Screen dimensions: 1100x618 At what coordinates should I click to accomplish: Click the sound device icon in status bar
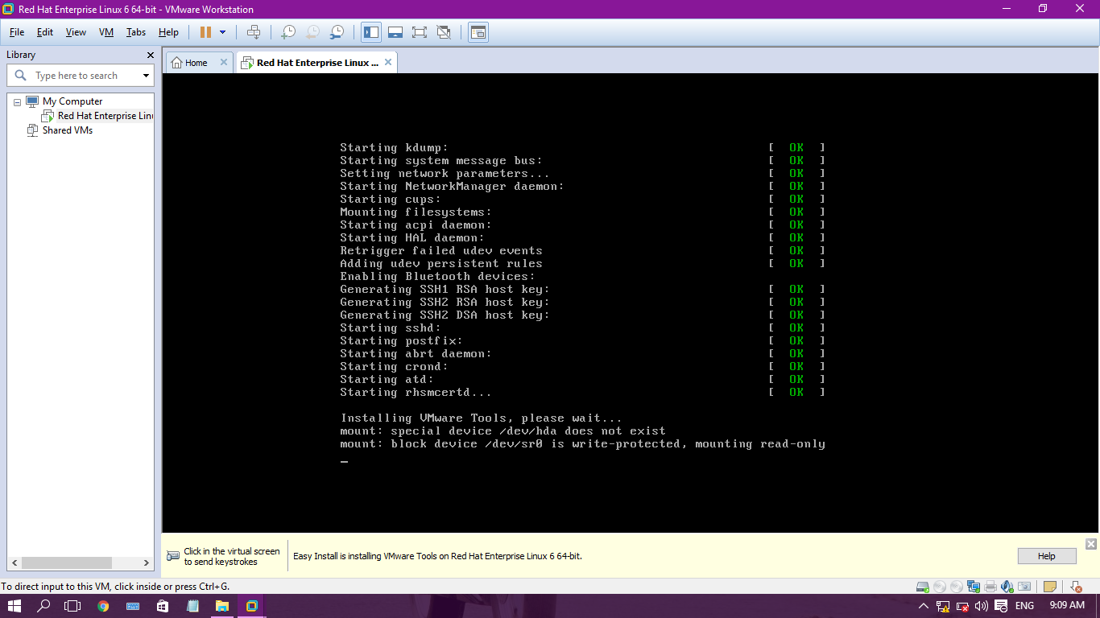coord(1006,587)
